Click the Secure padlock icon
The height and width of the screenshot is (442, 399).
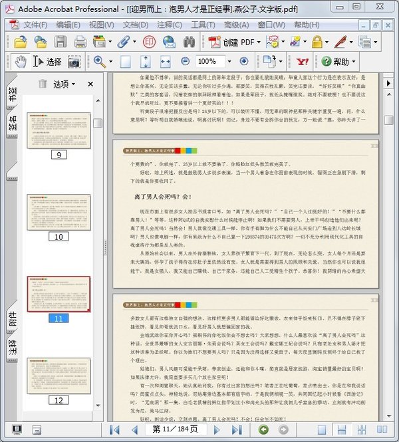[x=317, y=42]
